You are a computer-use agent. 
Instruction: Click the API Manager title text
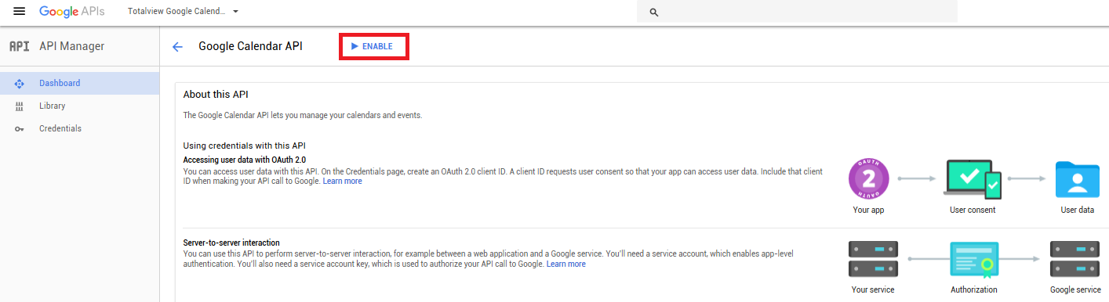pyautogui.click(x=71, y=46)
